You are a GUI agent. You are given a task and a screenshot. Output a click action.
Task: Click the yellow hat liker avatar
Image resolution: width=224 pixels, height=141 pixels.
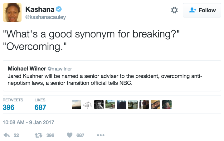point(155,105)
